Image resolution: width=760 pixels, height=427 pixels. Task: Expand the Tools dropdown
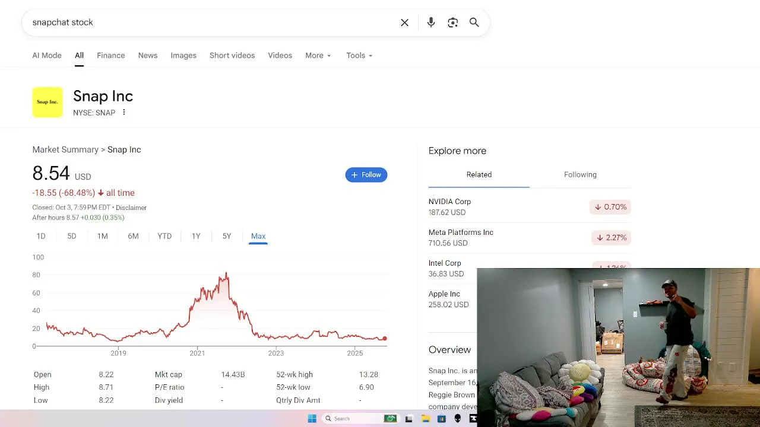359,55
